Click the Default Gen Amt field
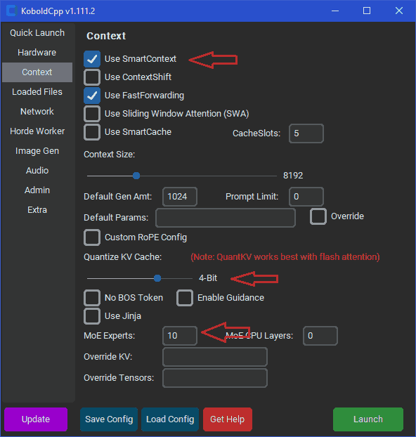 [x=180, y=197]
